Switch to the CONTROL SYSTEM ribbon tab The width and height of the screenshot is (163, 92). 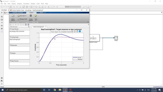pos(18,13)
